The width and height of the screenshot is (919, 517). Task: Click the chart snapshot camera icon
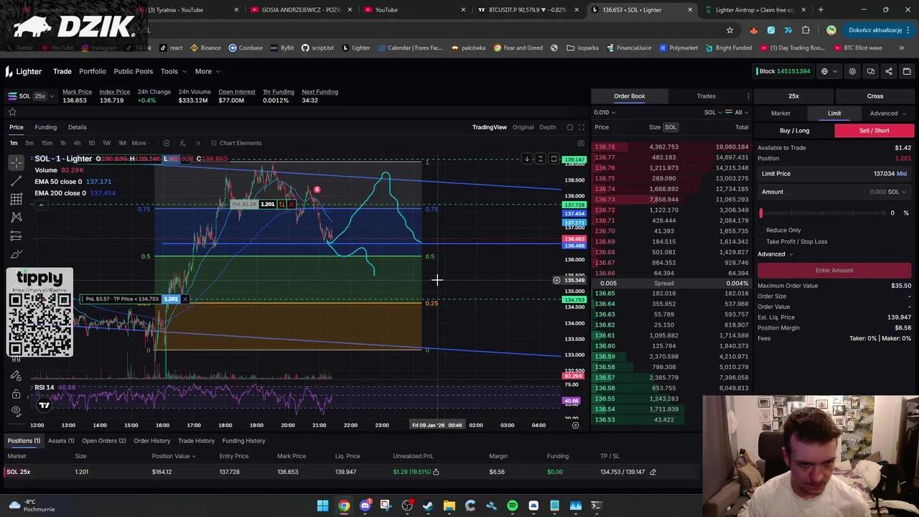click(x=581, y=143)
